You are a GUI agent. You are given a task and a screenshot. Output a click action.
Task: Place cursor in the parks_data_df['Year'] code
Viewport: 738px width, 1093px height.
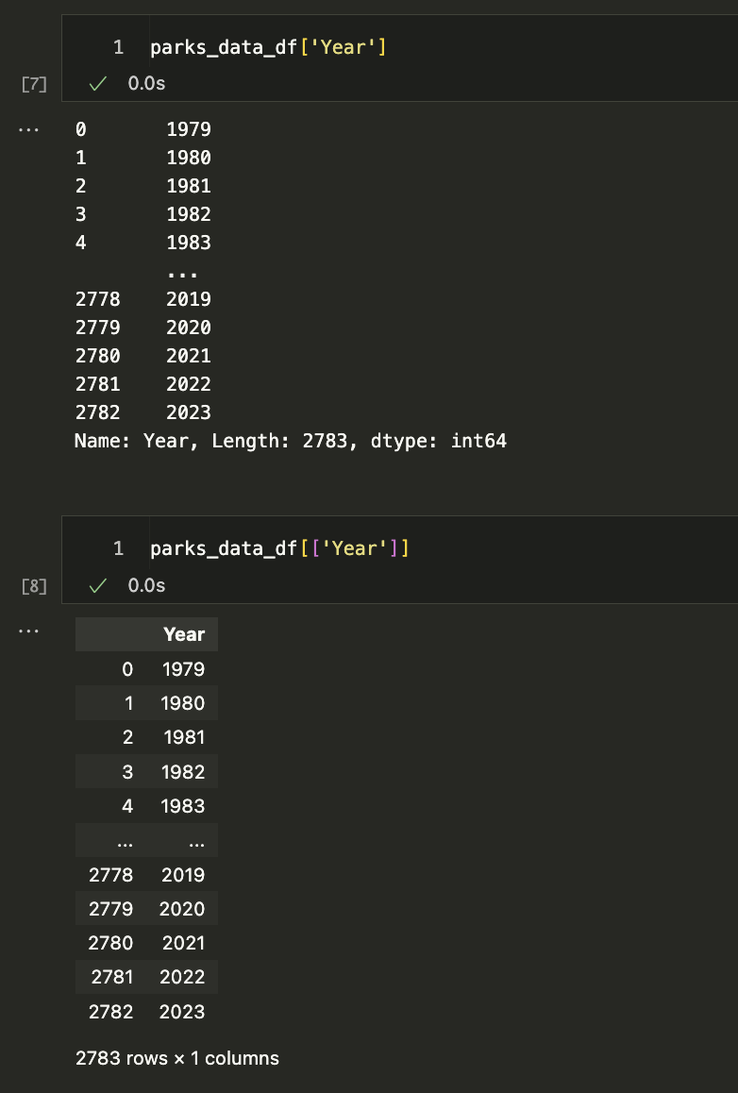coord(268,46)
